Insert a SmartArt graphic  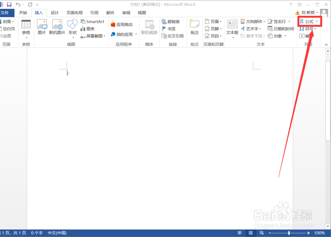93,21
